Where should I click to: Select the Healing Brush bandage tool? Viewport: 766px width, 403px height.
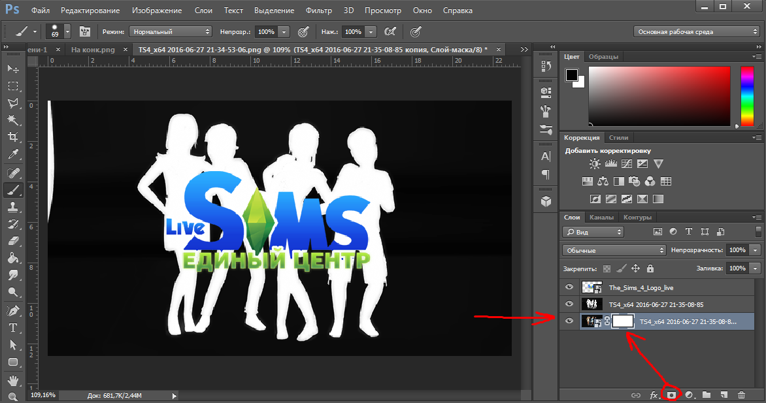pos(13,173)
